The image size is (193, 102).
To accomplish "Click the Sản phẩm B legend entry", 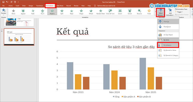I will pos(144,97).
